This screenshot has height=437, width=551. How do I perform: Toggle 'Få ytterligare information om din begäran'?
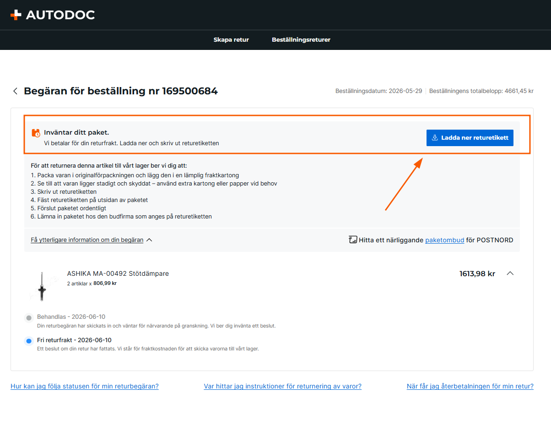coord(87,240)
